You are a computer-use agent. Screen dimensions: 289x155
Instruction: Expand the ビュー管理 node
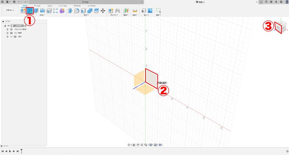click(x=8, y=33)
